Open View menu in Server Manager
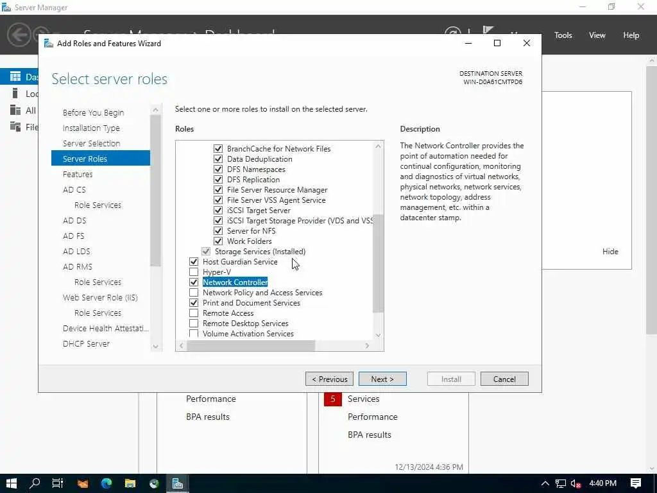This screenshot has width=657, height=493. [597, 35]
